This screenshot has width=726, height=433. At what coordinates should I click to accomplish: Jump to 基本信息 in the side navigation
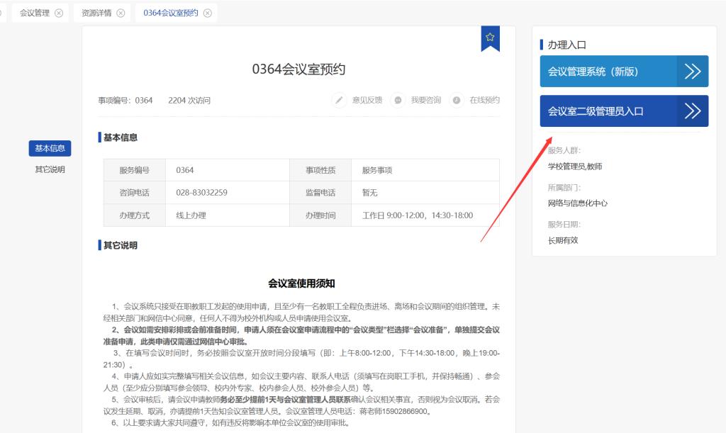click(50, 148)
